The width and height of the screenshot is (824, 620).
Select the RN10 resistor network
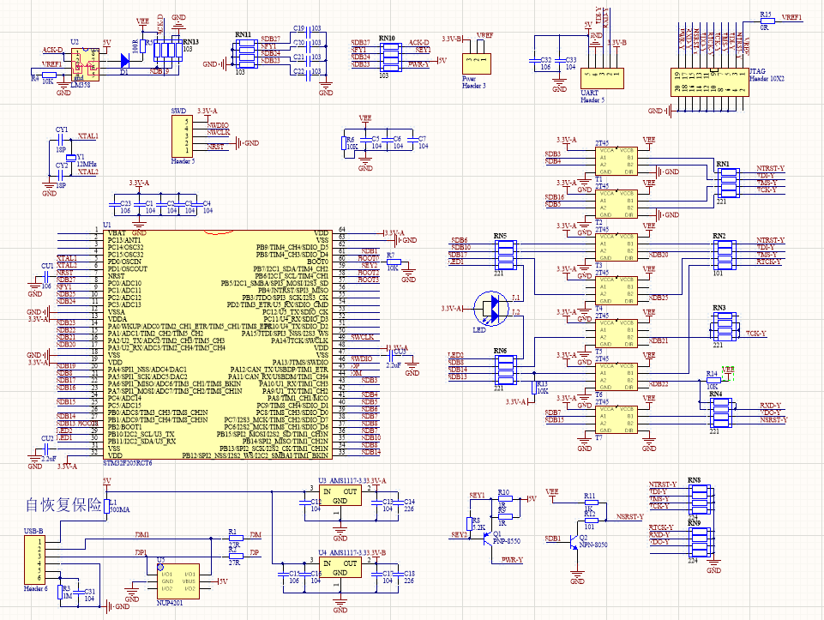tap(391, 57)
